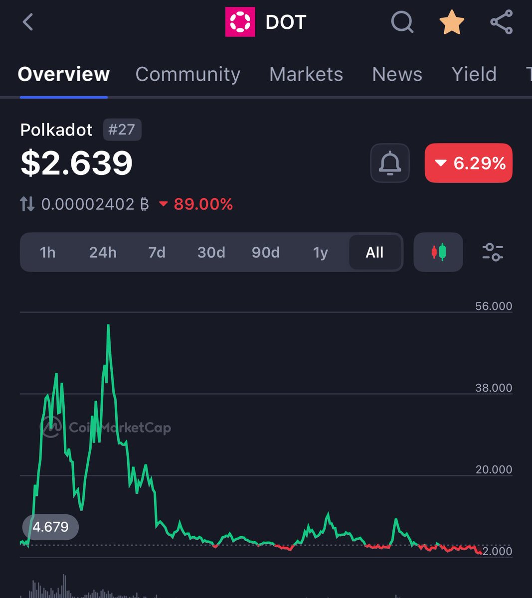Tap the Polkadot name label
532x598 pixels.
coord(56,130)
